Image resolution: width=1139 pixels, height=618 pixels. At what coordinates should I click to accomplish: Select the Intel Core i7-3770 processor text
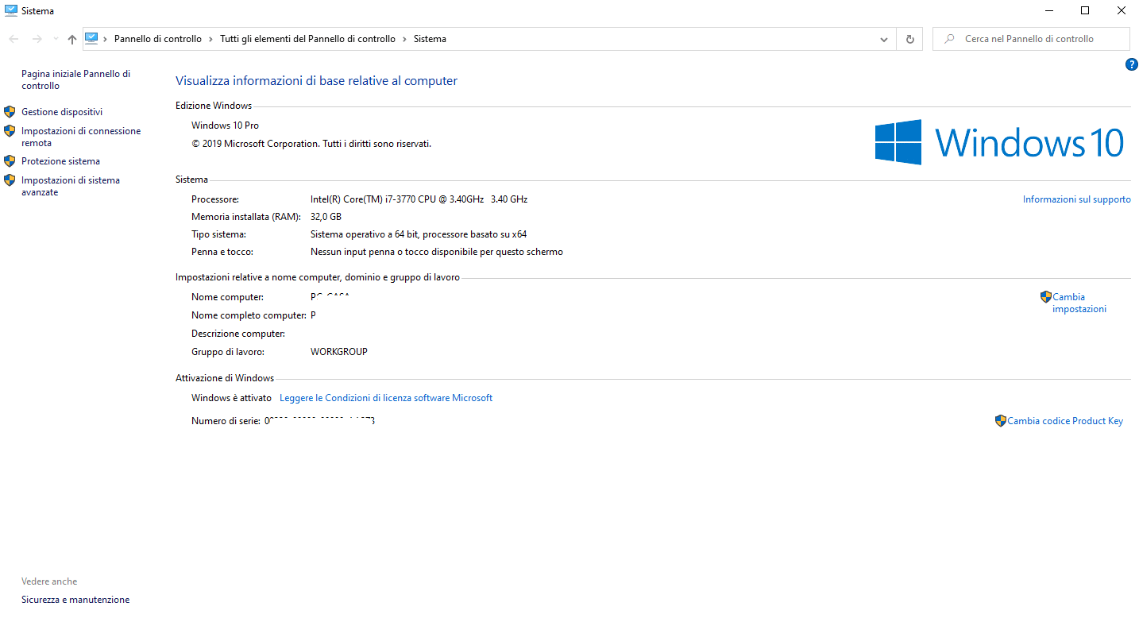point(419,199)
